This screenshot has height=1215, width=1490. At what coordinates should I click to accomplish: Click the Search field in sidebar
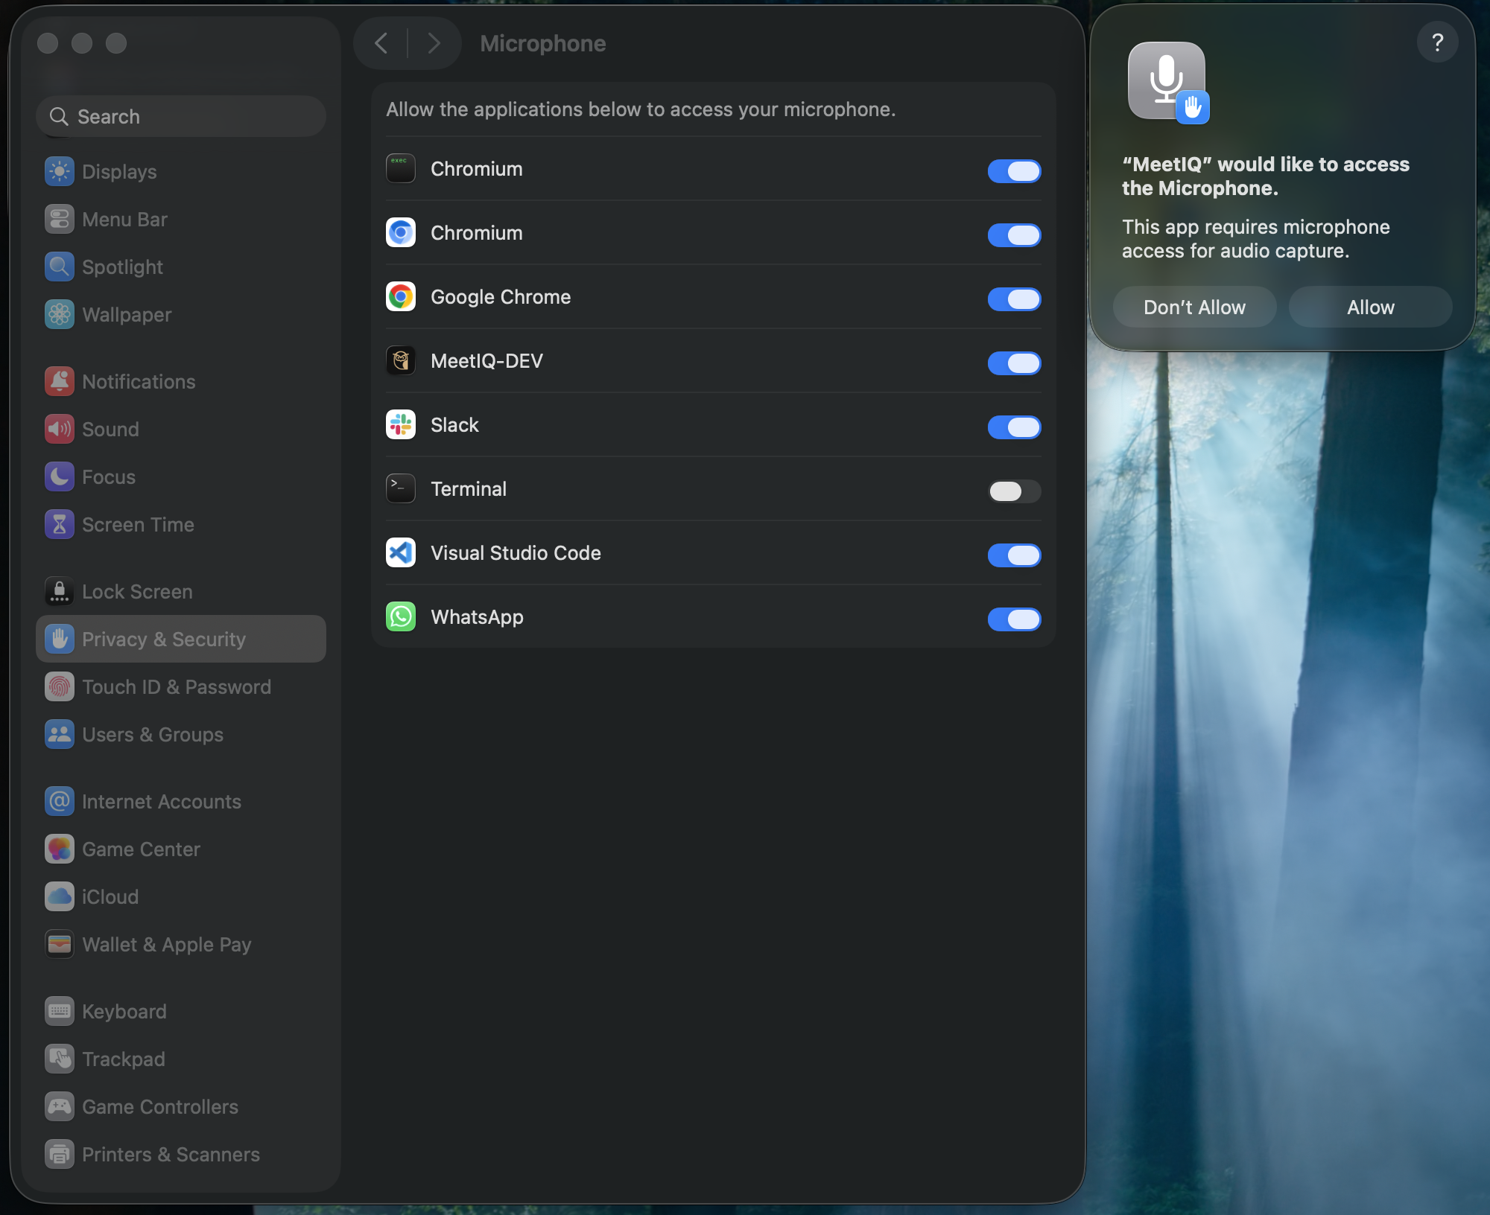(181, 116)
